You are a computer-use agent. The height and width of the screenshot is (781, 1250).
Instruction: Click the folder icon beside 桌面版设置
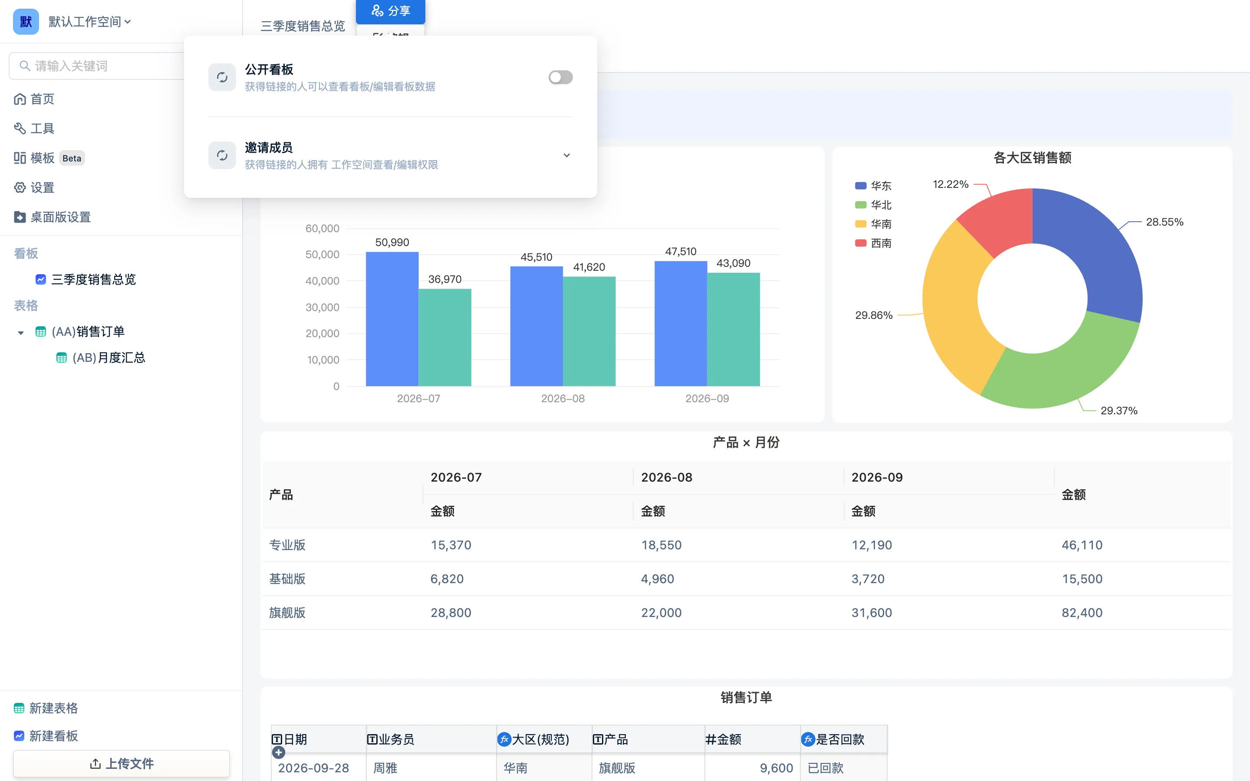coord(20,217)
